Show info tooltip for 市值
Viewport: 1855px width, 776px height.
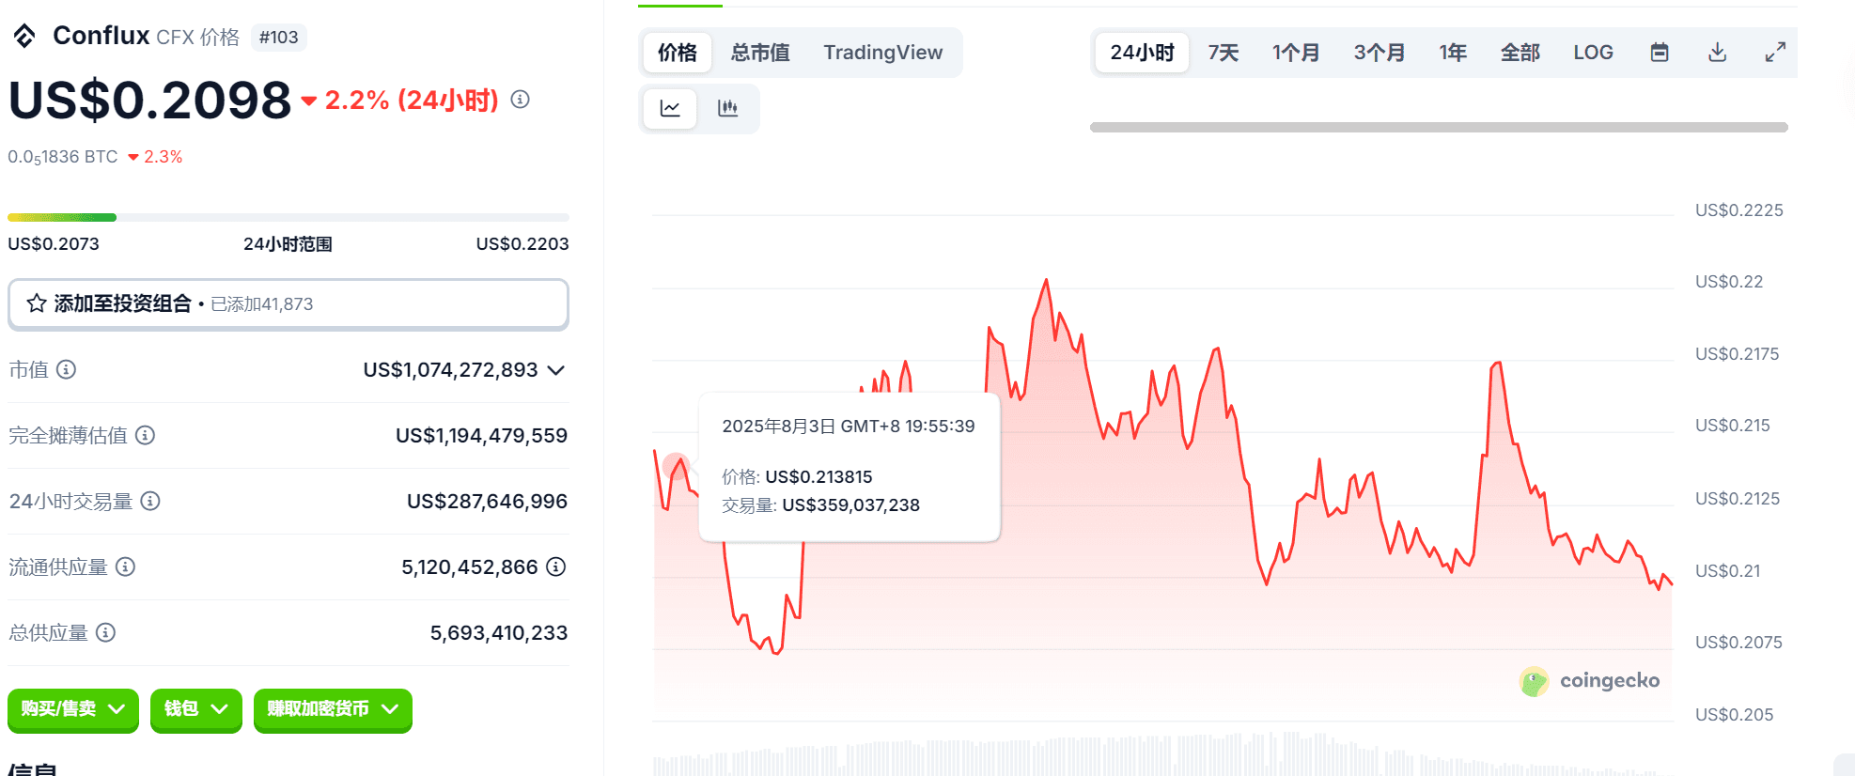(66, 369)
